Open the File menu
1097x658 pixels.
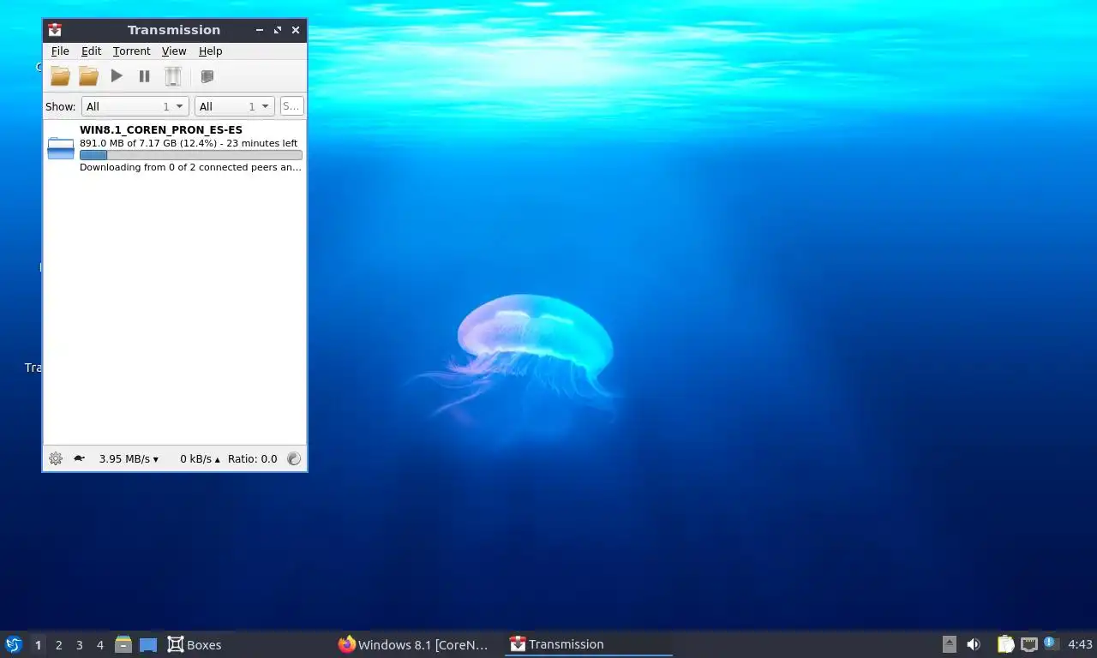tap(60, 51)
